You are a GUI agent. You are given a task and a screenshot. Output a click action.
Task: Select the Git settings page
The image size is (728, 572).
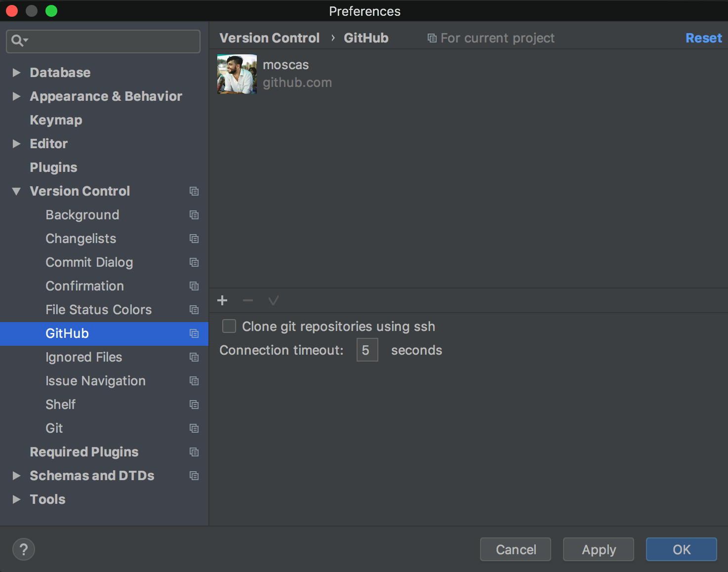click(54, 428)
